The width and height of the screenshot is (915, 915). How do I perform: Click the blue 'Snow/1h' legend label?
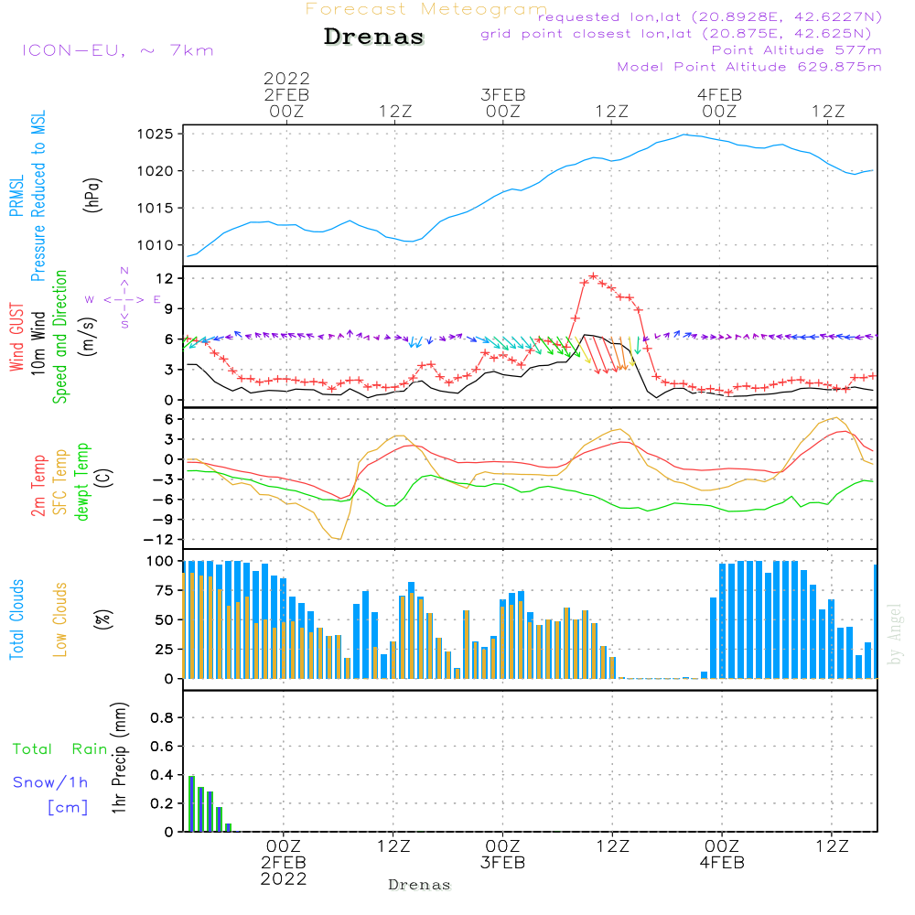[50, 782]
